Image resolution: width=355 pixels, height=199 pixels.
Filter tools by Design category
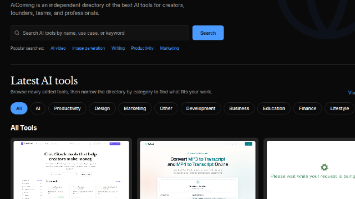pyautogui.click(x=102, y=108)
